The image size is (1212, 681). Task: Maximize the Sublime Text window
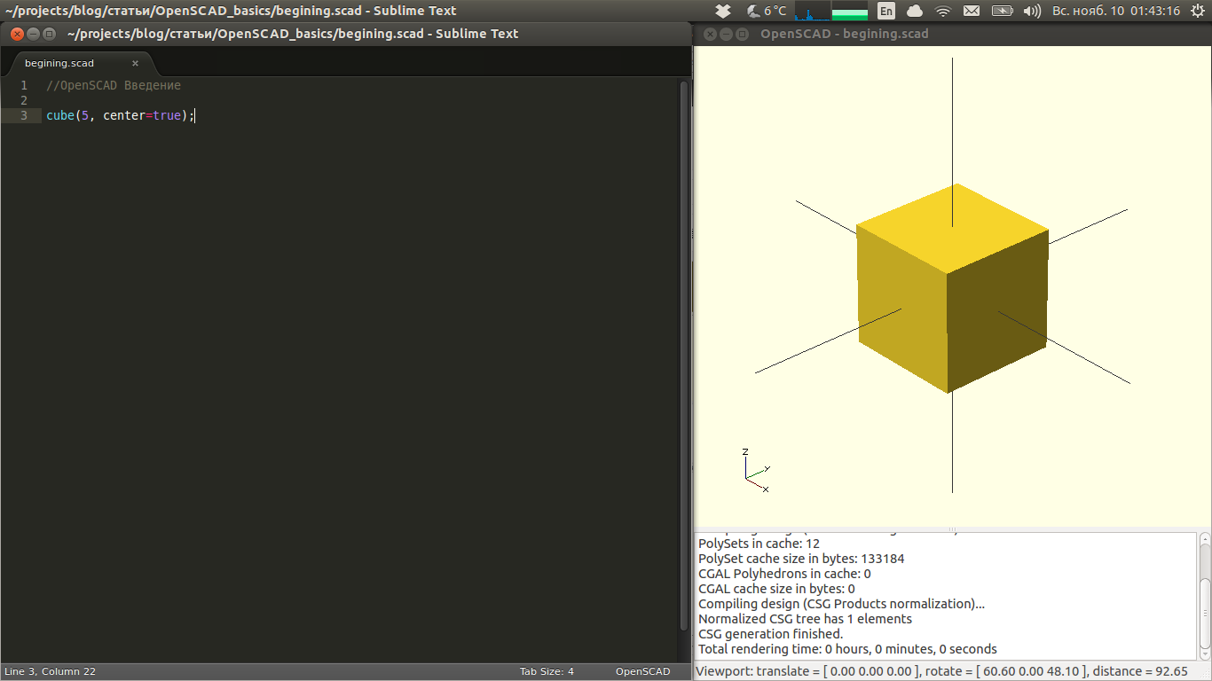coord(49,34)
